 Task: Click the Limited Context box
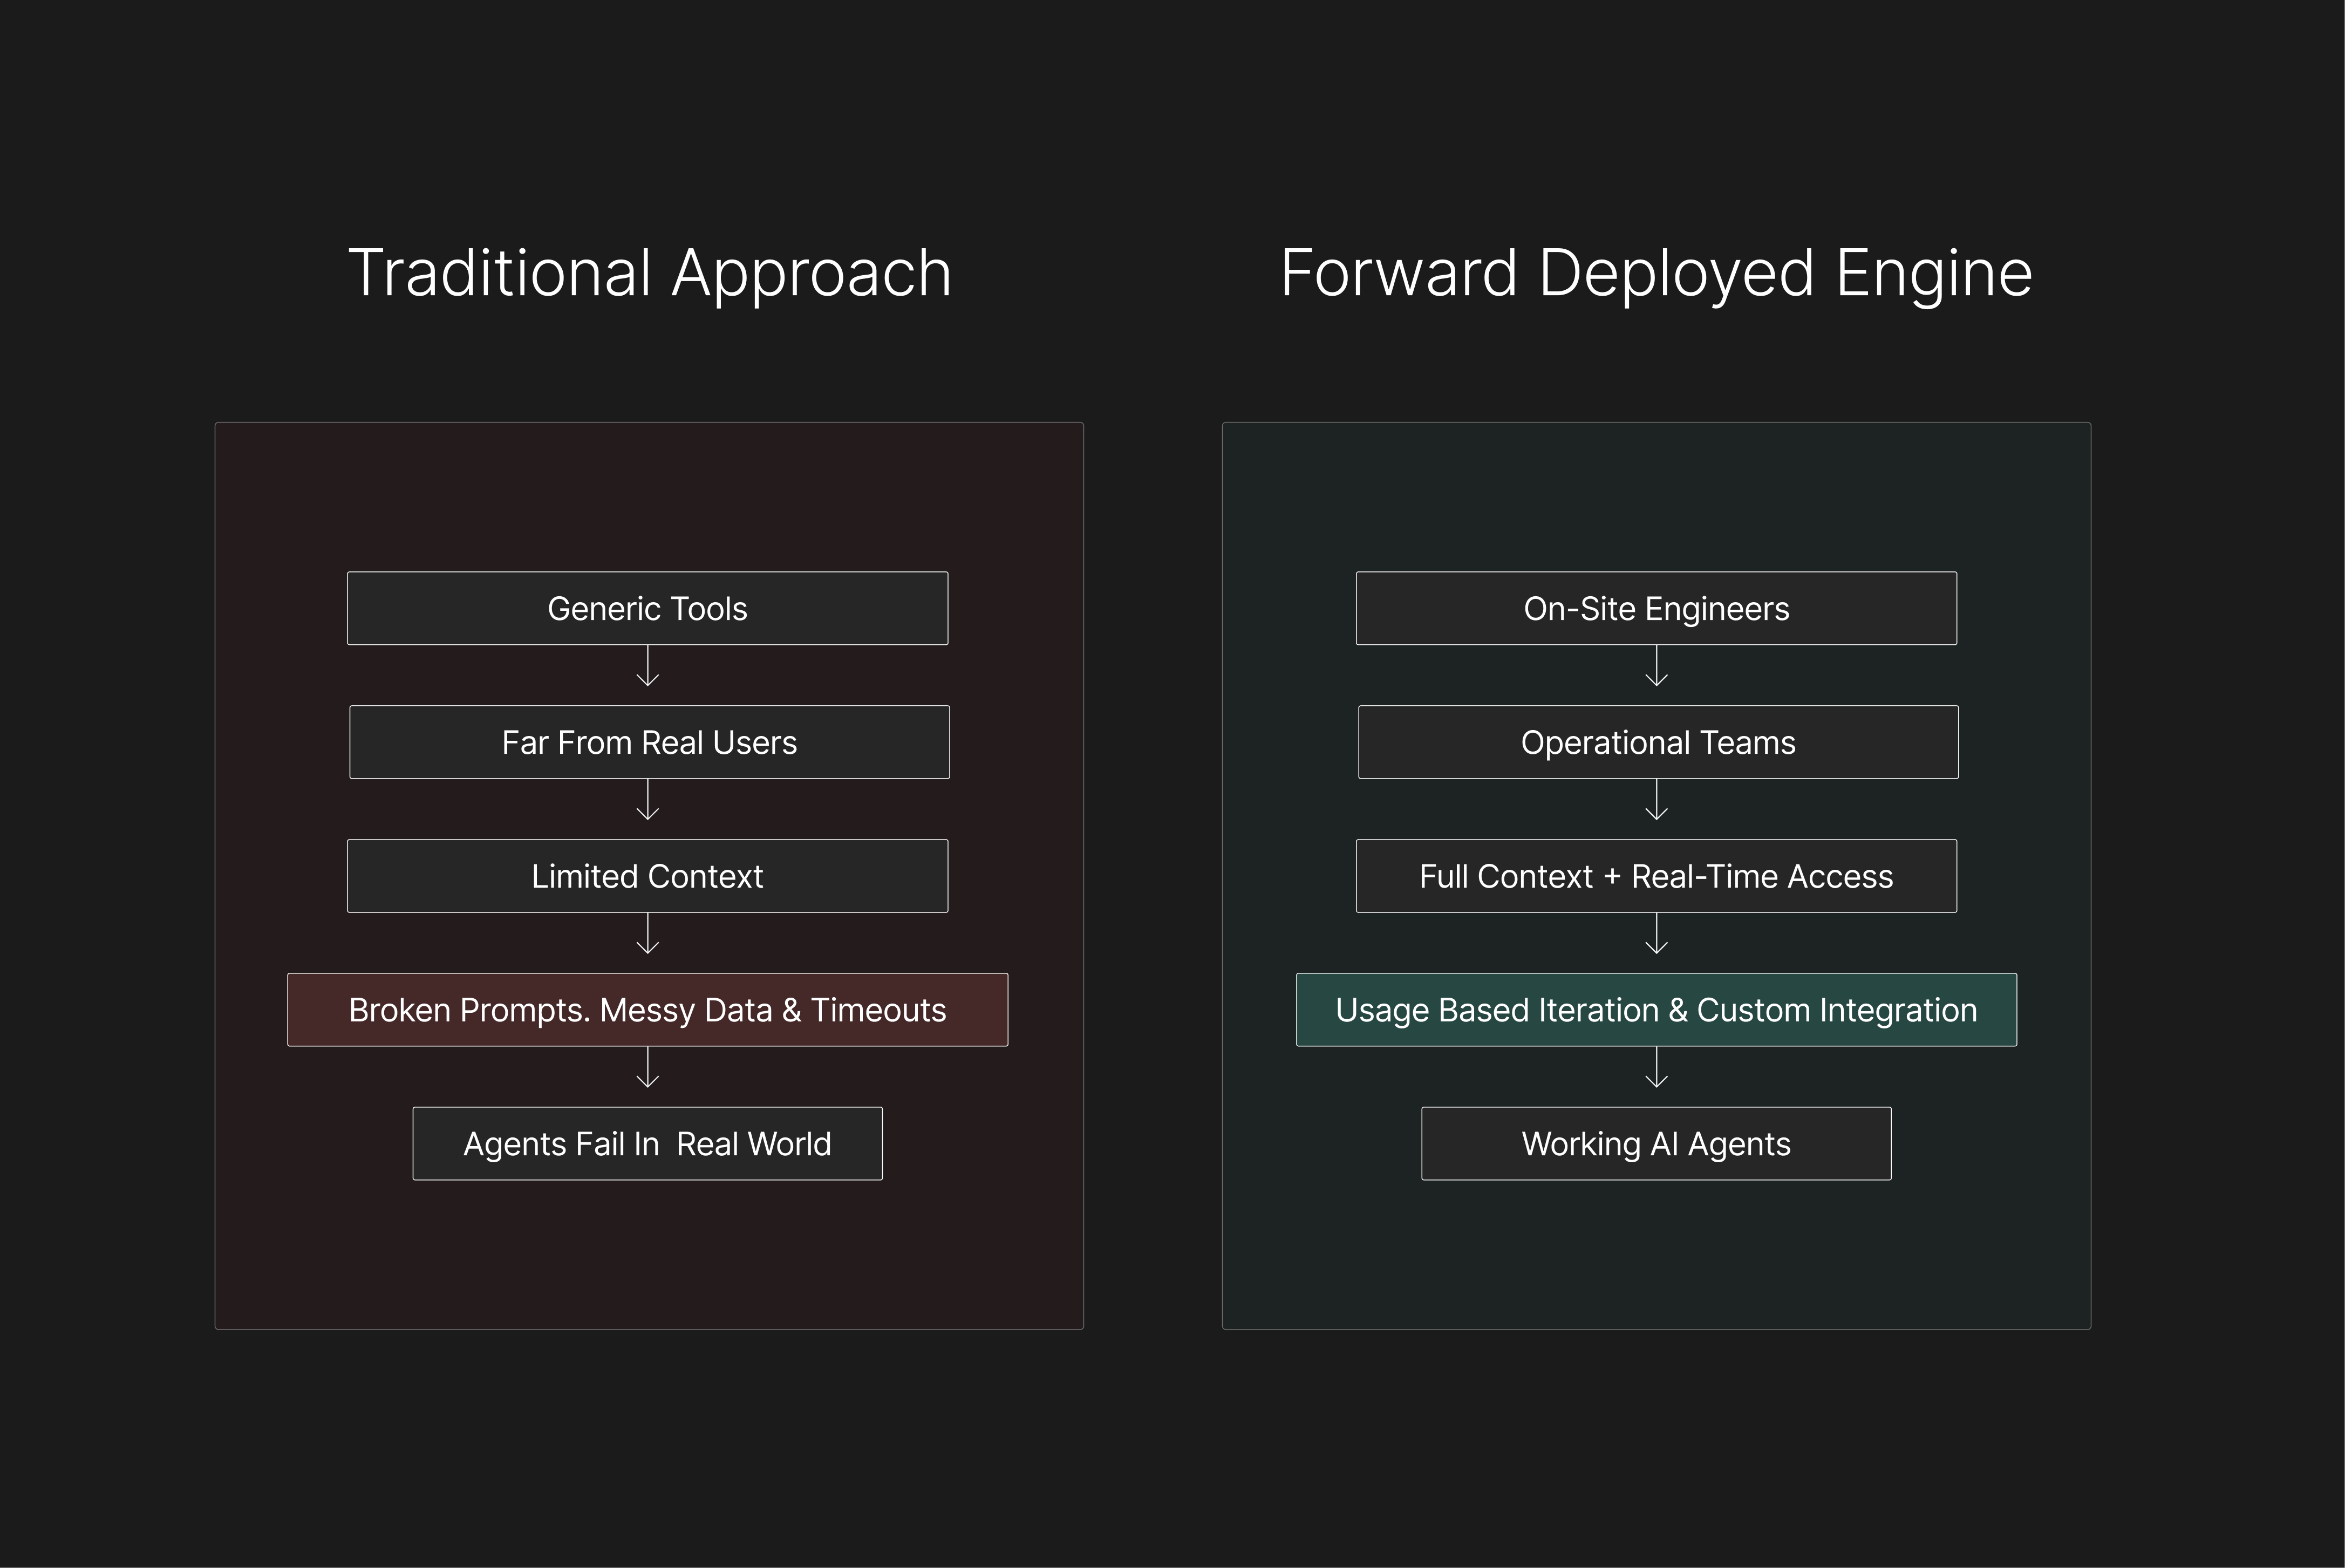pyautogui.click(x=647, y=876)
